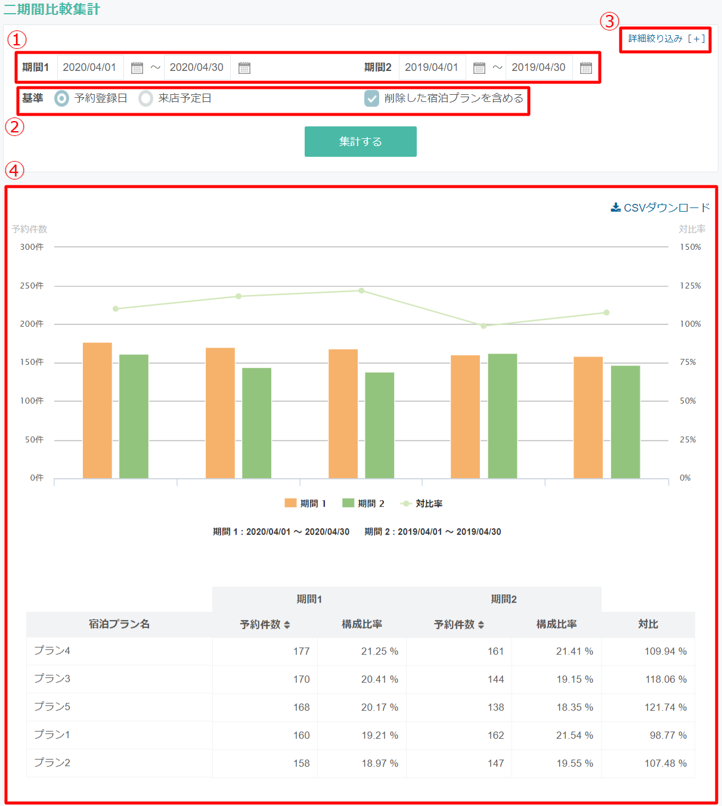This screenshot has height=806, width=722.
Task: Select プラン4 row name
Action: click(52, 650)
